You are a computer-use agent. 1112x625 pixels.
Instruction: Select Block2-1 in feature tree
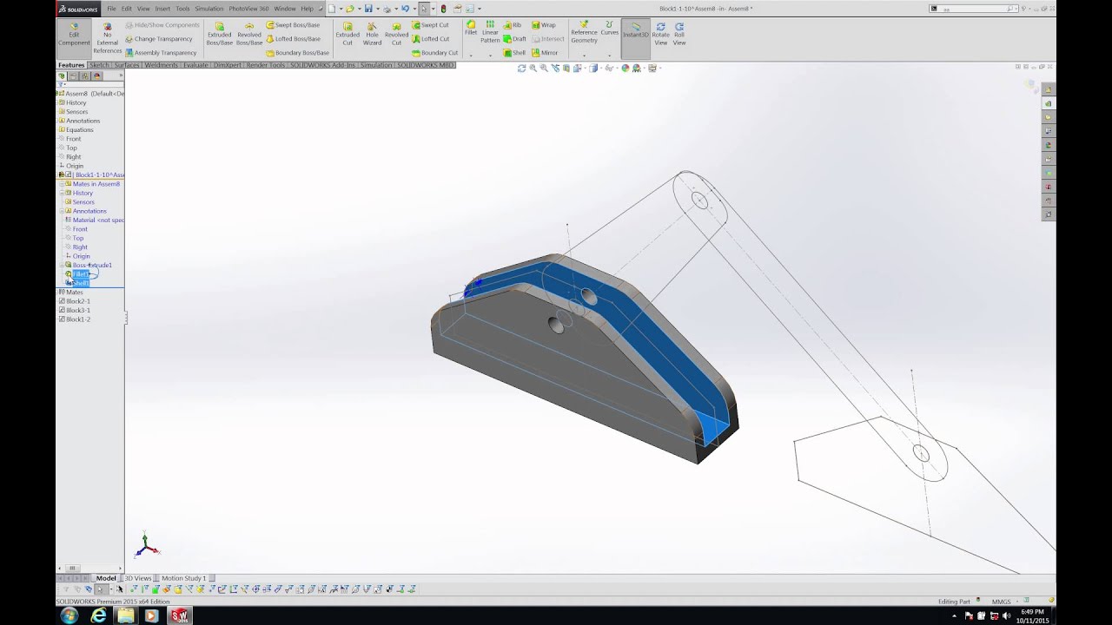(x=75, y=301)
